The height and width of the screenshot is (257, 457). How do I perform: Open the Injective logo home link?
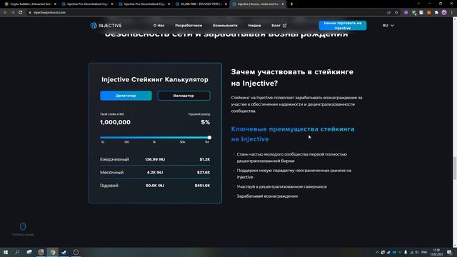click(x=106, y=26)
